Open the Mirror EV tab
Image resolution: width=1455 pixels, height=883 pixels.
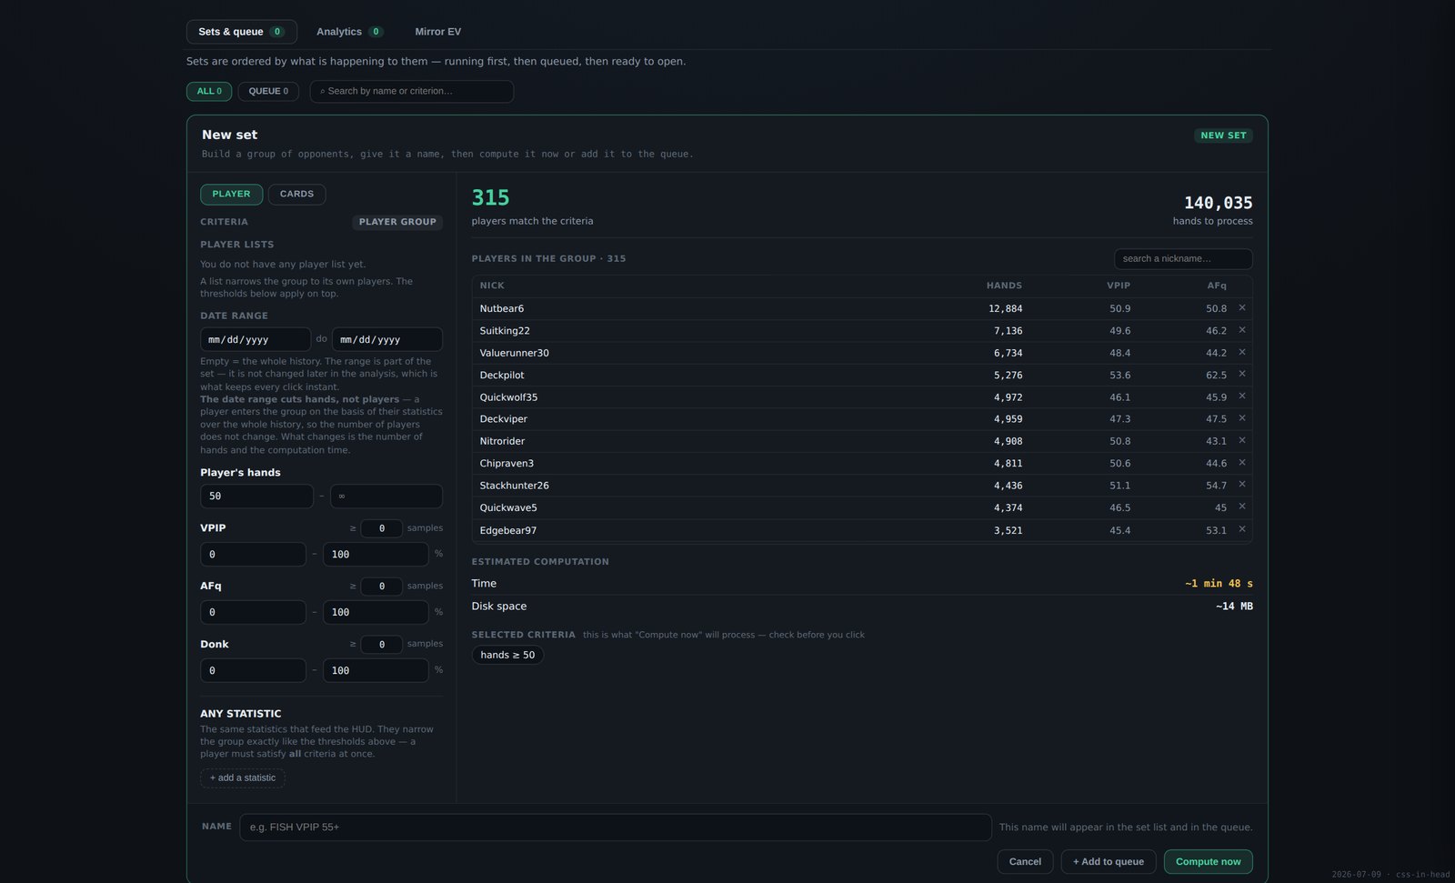click(x=437, y=32)
